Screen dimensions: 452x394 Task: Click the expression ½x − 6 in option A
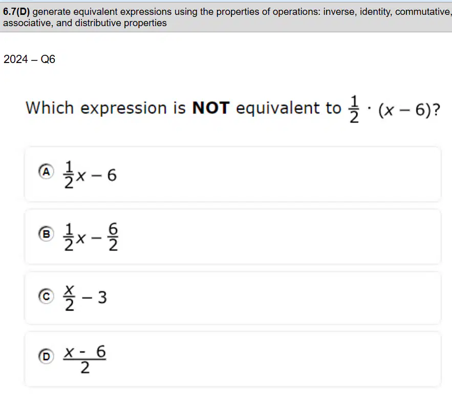(x=90, y=175)
